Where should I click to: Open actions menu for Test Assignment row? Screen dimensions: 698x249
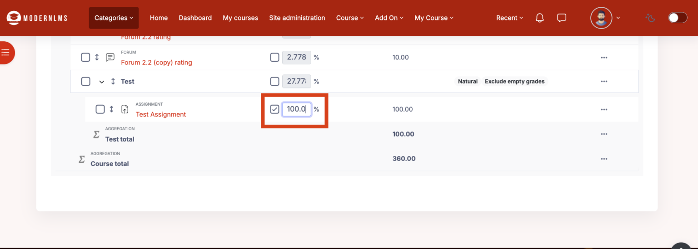(x=604, y=109)
